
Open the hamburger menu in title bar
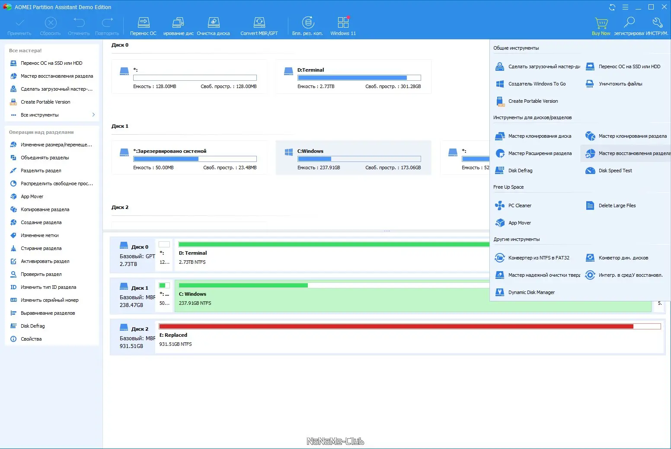pos(625,7)
